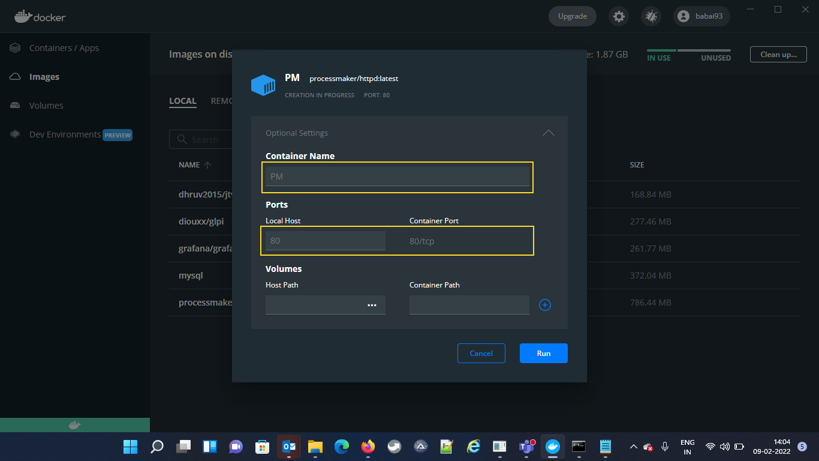Open Task View in taskbar
This screenshot has height=461, width=819.
[183, 447]
